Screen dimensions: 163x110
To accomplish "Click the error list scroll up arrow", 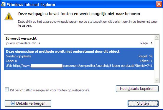I will (x=157, y=37).
